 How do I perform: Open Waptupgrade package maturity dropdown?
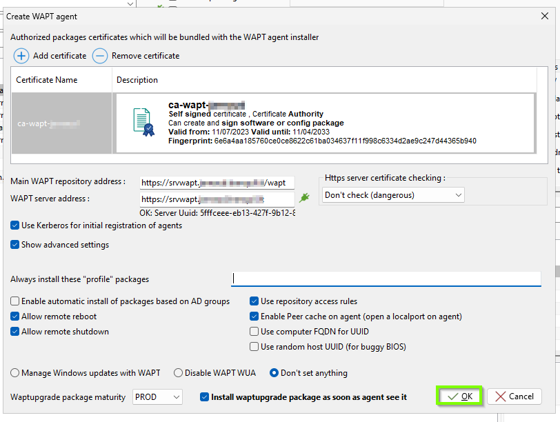pyautogui.click(x=157, y=397)
